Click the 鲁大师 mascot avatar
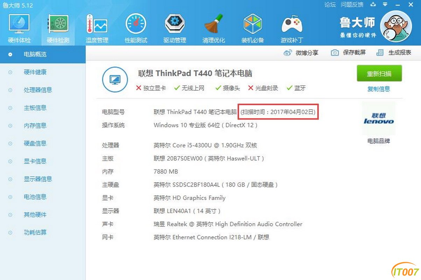 [396, 26]
